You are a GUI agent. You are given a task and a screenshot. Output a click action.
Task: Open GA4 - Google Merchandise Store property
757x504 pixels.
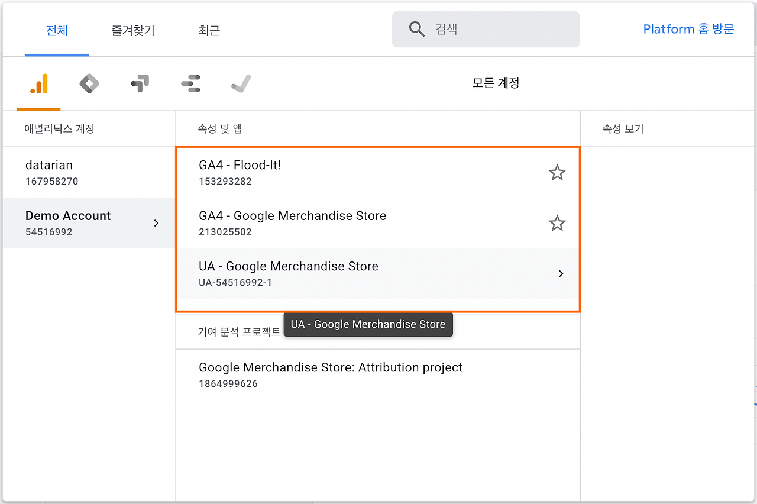(x=378, y=224)
